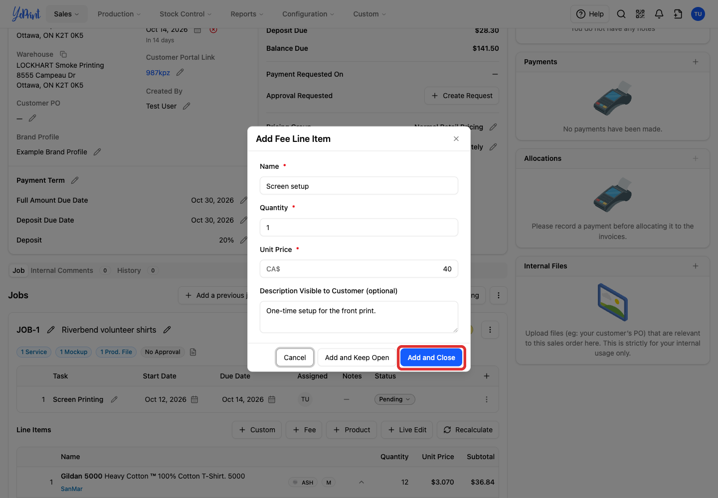Screen dimensions: 718x498
Task: Open the History tab
Action: coord(129,270)
